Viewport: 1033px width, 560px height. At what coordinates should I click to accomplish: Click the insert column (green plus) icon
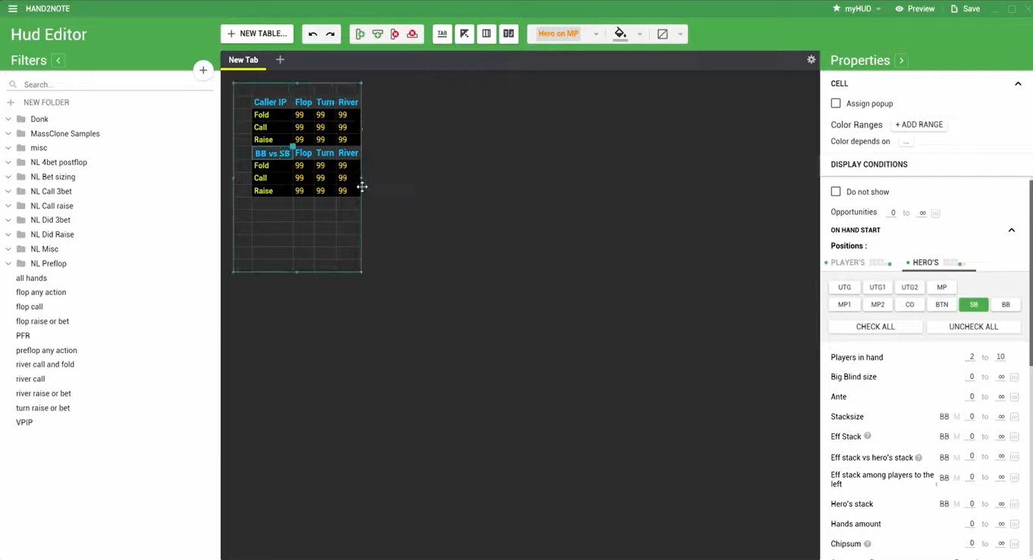coord(360,34)
